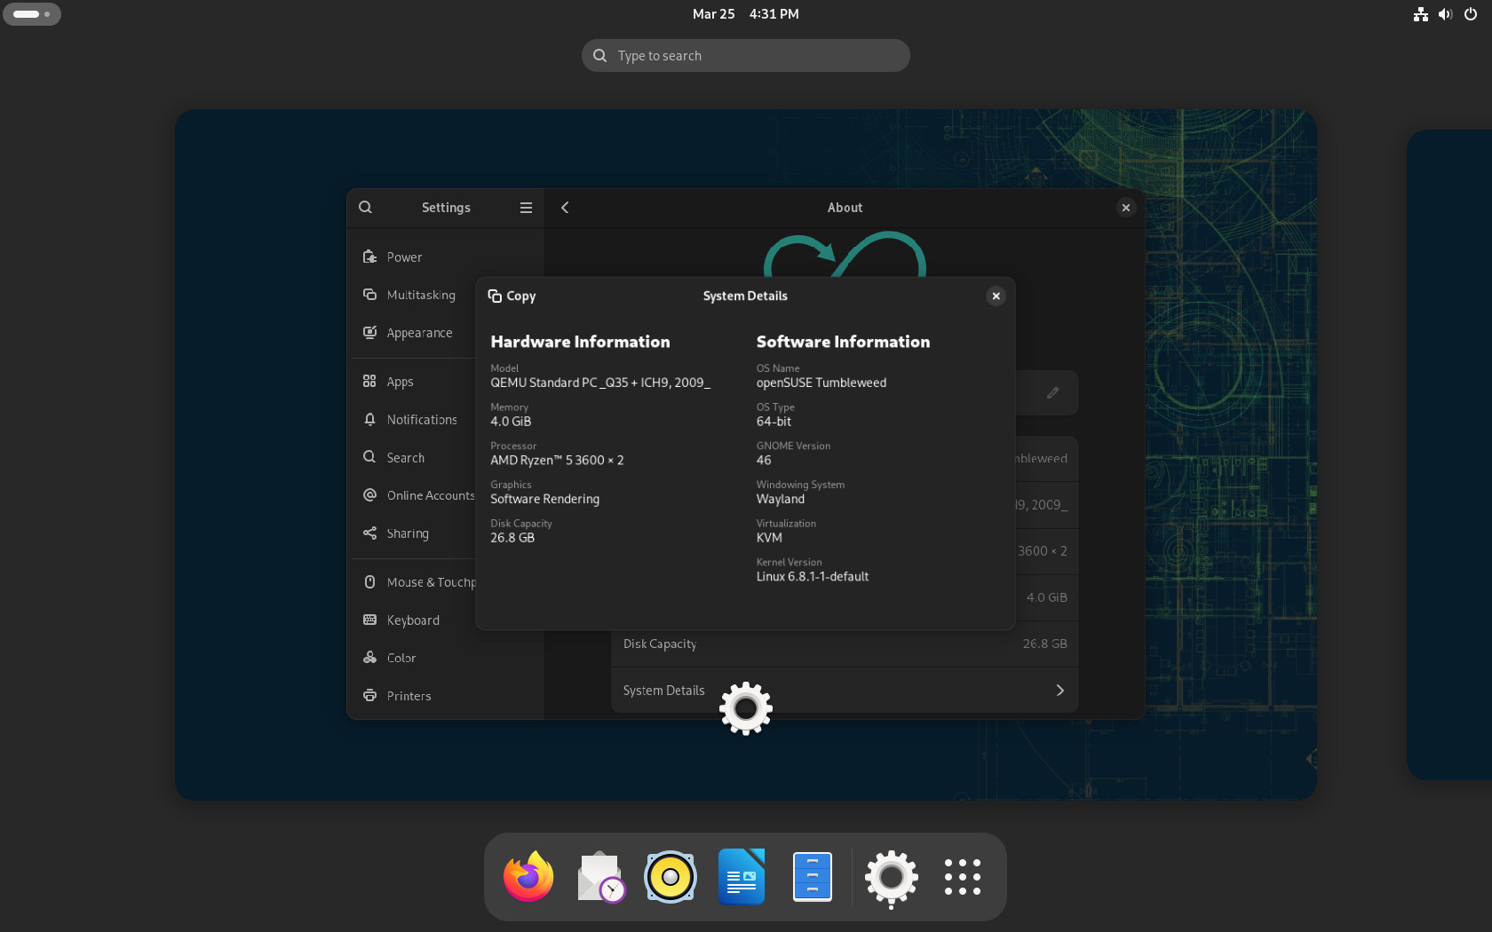Click Settings gear icon in dock

[891, 877]
